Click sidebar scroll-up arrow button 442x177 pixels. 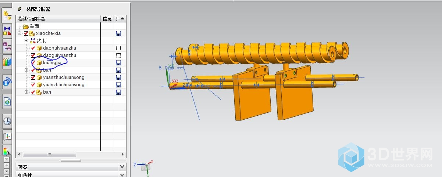(6, 165)
